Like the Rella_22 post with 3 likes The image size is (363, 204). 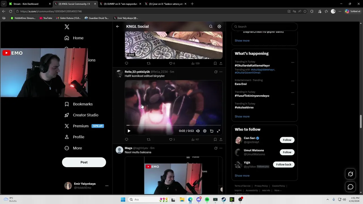pos(172,139)
